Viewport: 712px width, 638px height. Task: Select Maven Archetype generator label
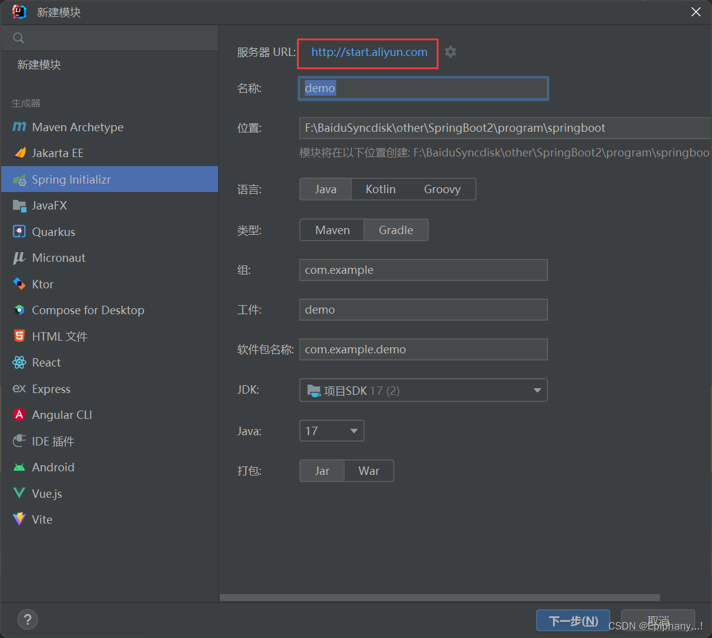point(78,127)
